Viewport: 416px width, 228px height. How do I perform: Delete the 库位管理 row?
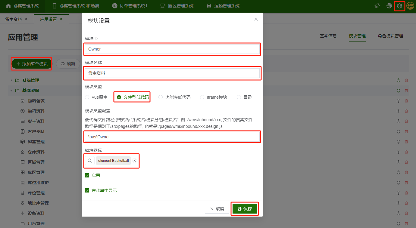coord(406,193)
